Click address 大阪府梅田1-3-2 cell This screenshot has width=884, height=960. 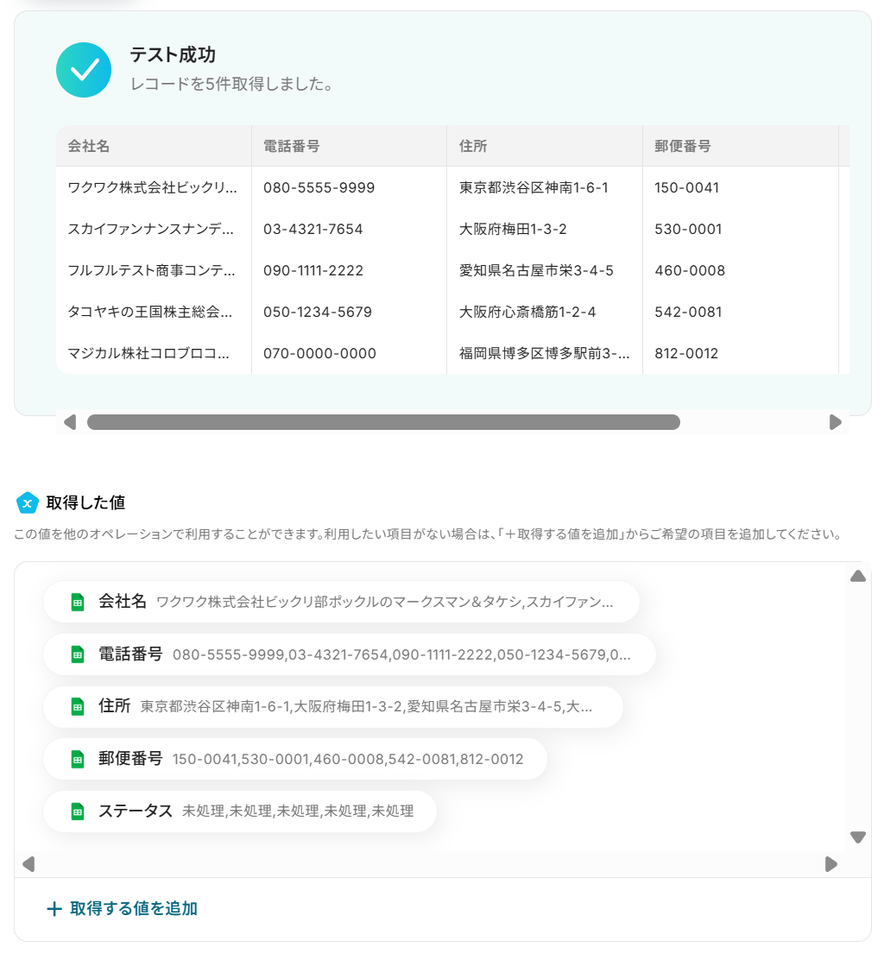pyautogui.click(x=545, y=229)
